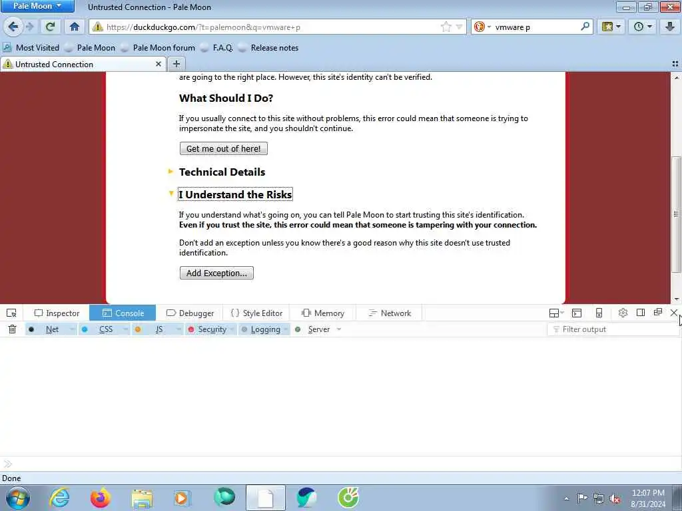This screenshot has height=511, width=682.
Task: Select the Console devtools tab
Action: [123, 313]
